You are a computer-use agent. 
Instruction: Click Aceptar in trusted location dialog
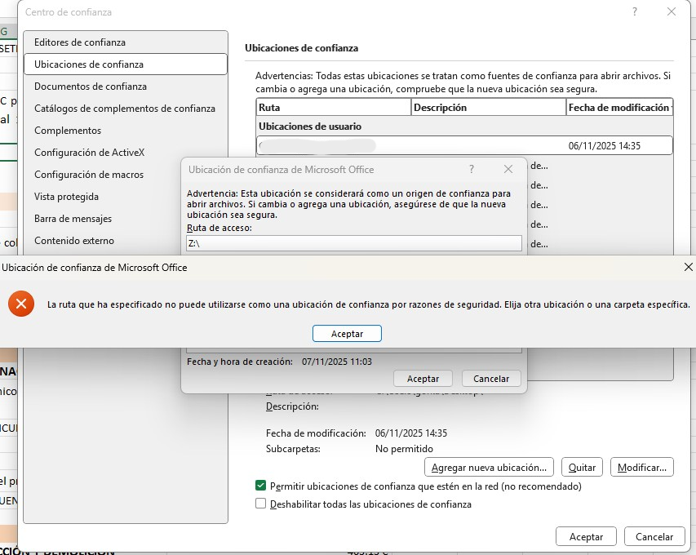[x=423, y=379]
